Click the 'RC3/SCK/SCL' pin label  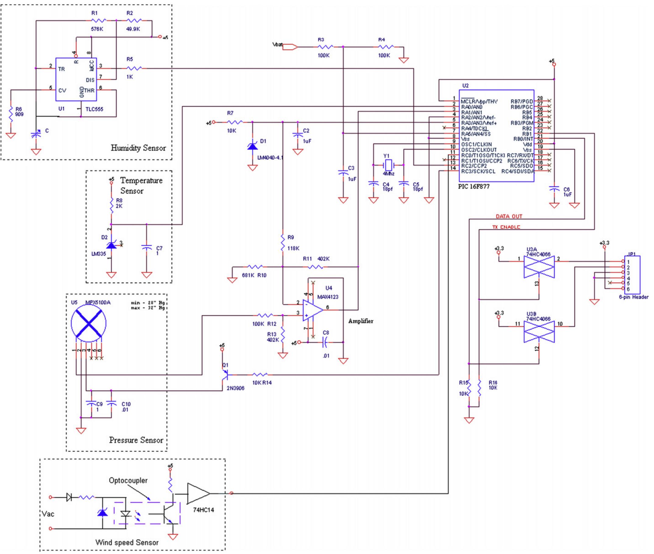[x=478, y=171]
